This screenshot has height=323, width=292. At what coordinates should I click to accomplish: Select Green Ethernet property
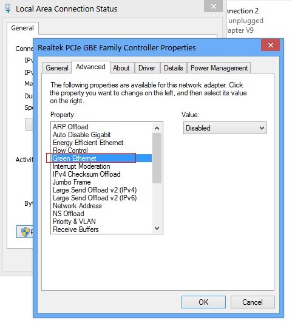(101, 158)
